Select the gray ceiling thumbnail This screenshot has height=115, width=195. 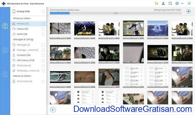[133, 53]
